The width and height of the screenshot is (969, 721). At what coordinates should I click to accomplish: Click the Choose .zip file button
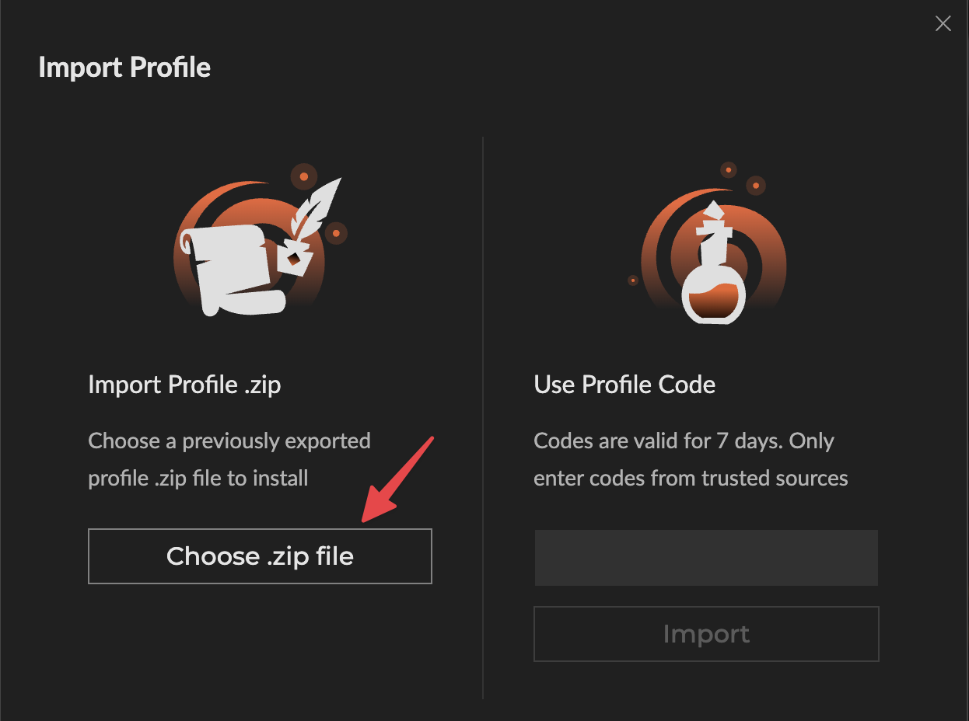(260, 556)
